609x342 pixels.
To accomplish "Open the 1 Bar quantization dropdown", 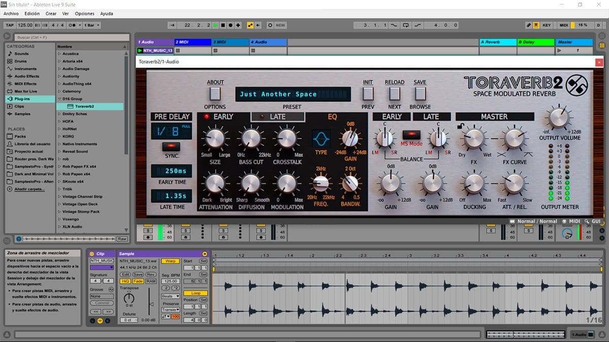I will 91,25.
